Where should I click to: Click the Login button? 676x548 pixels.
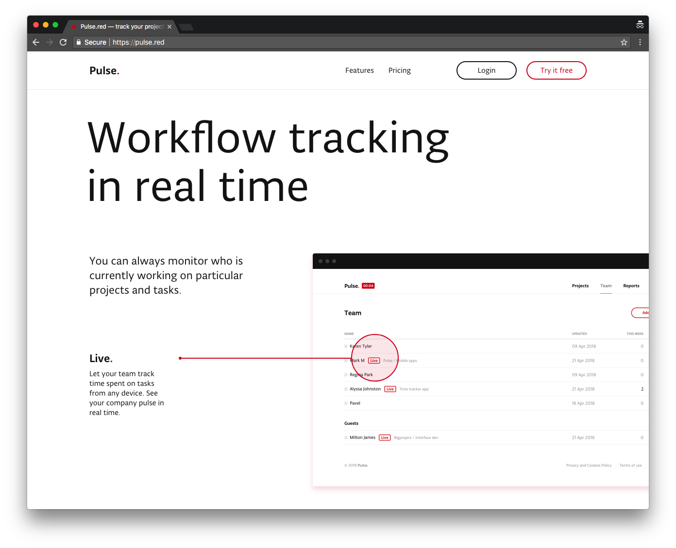(x=486, y=70)
